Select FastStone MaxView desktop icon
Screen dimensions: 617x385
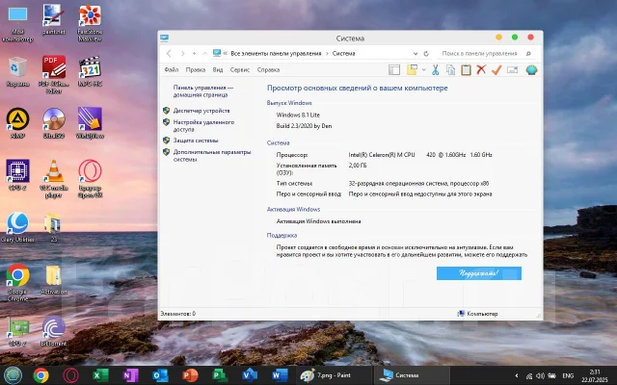90,23
